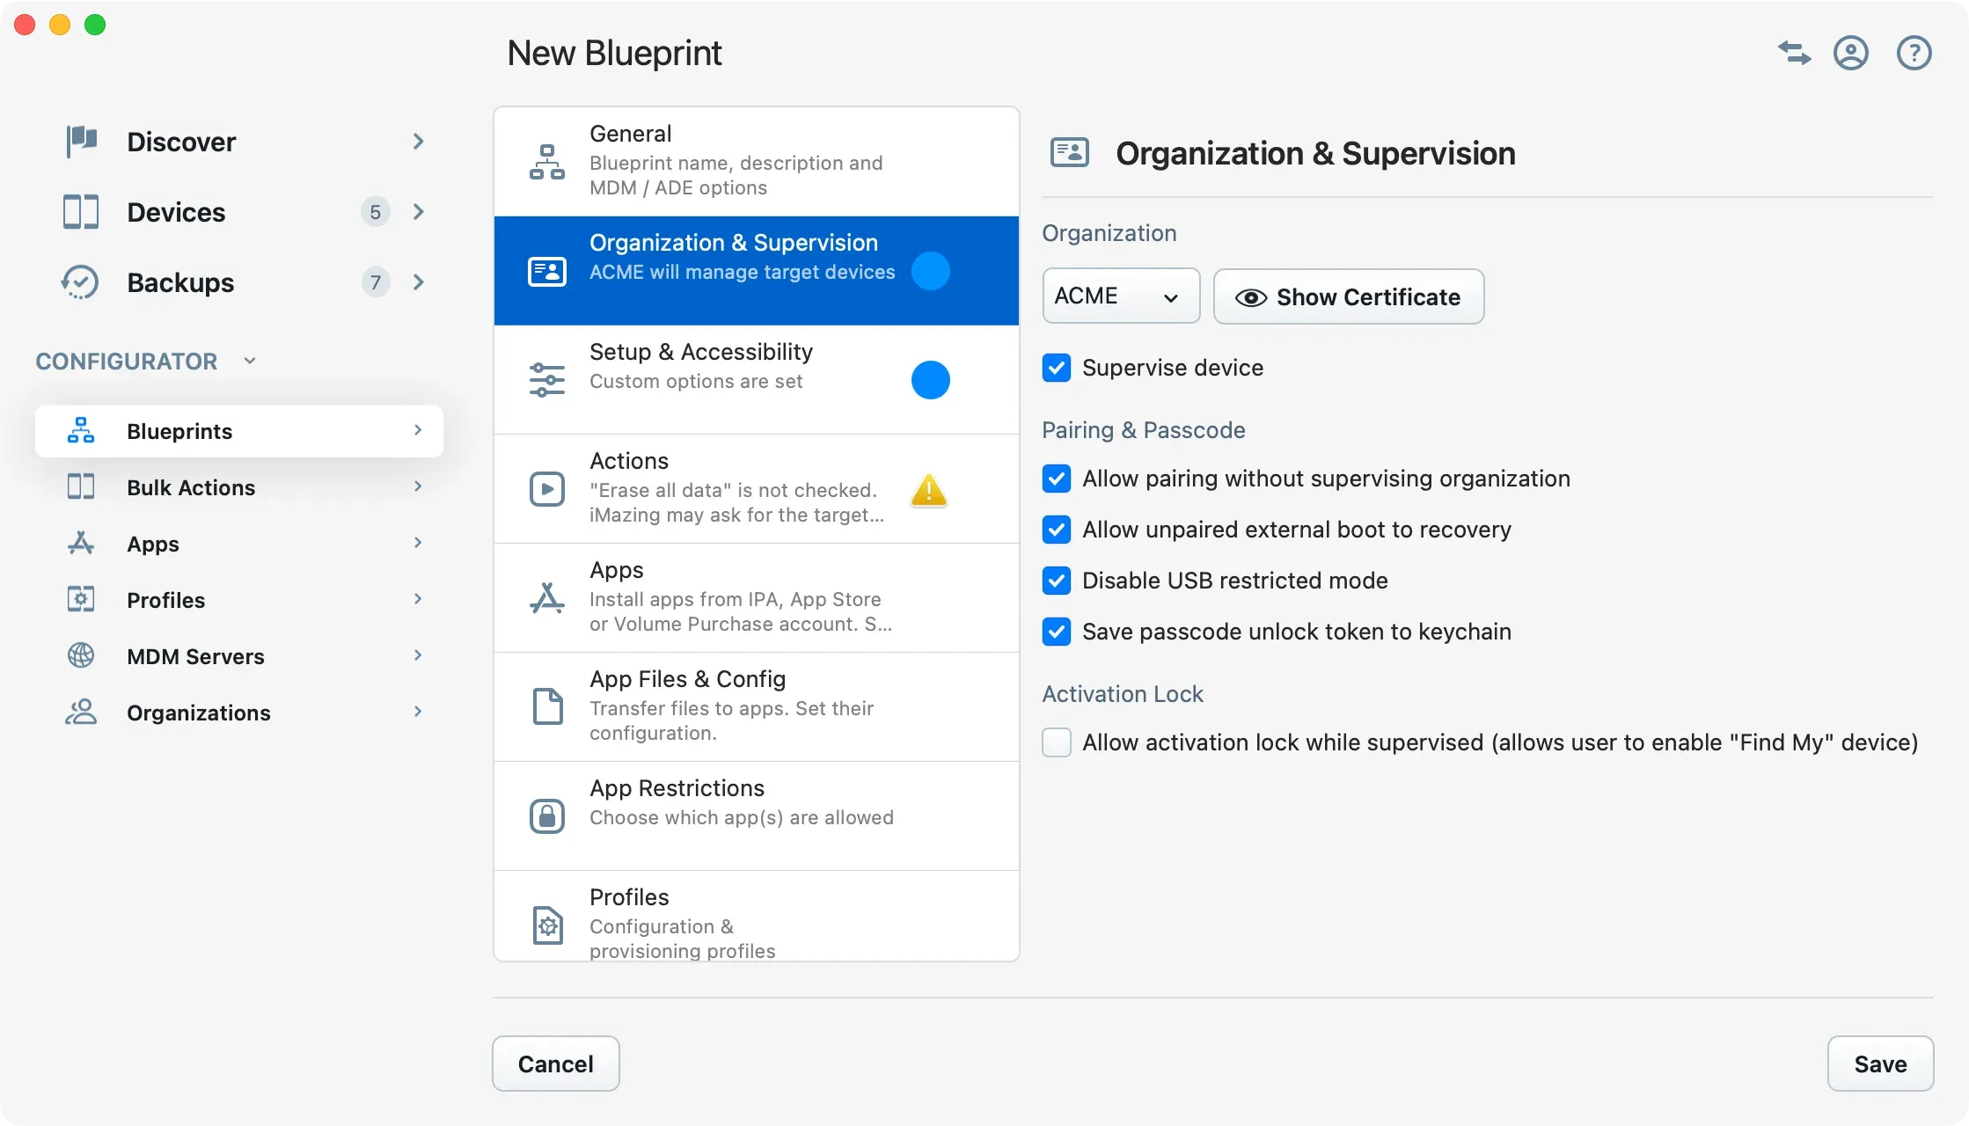Open Backups from the sidebar
Viewport: 1969px width, 1126px height.
point(180,282)
